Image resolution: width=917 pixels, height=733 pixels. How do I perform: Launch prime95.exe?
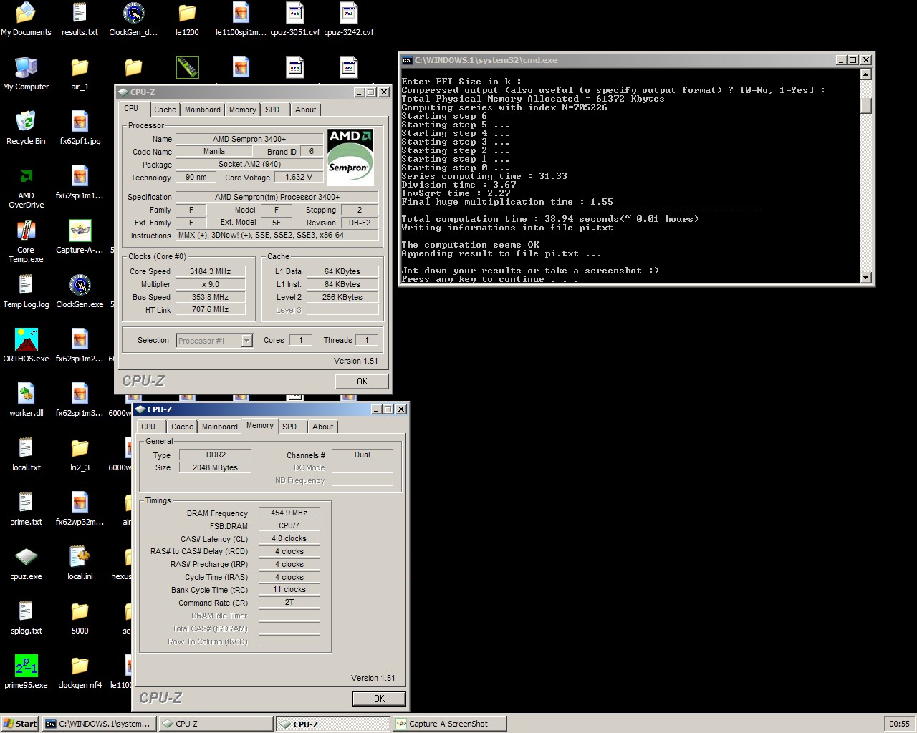[x=26, y=672]
